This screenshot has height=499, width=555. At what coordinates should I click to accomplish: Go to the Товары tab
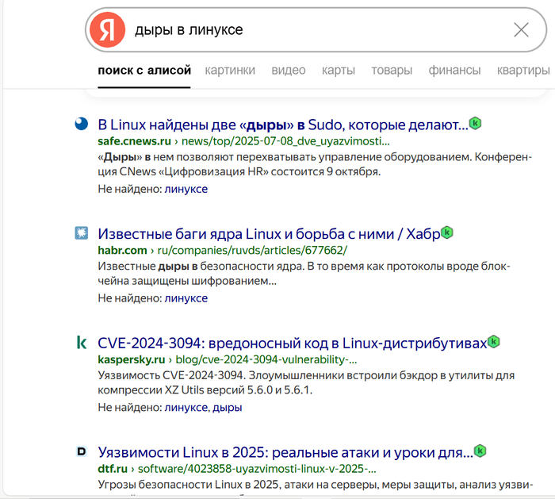point(392,71)
